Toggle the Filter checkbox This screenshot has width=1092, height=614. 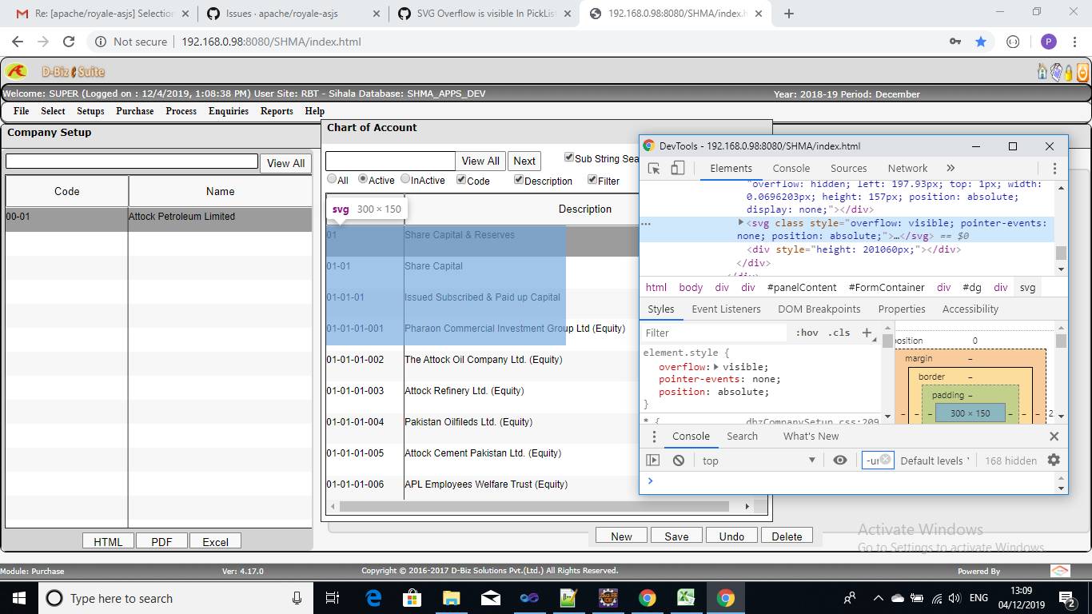tap(592, 180)
